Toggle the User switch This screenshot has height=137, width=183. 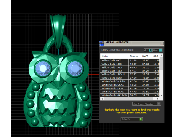tap(157, 50)
